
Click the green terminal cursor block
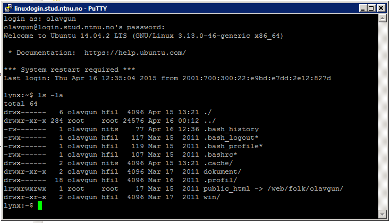(40, 205)
